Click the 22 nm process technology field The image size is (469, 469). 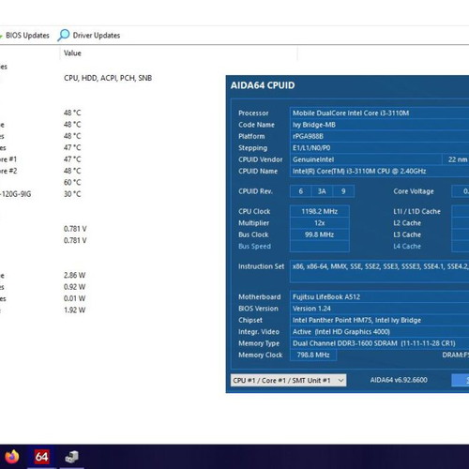coord(456,159)
